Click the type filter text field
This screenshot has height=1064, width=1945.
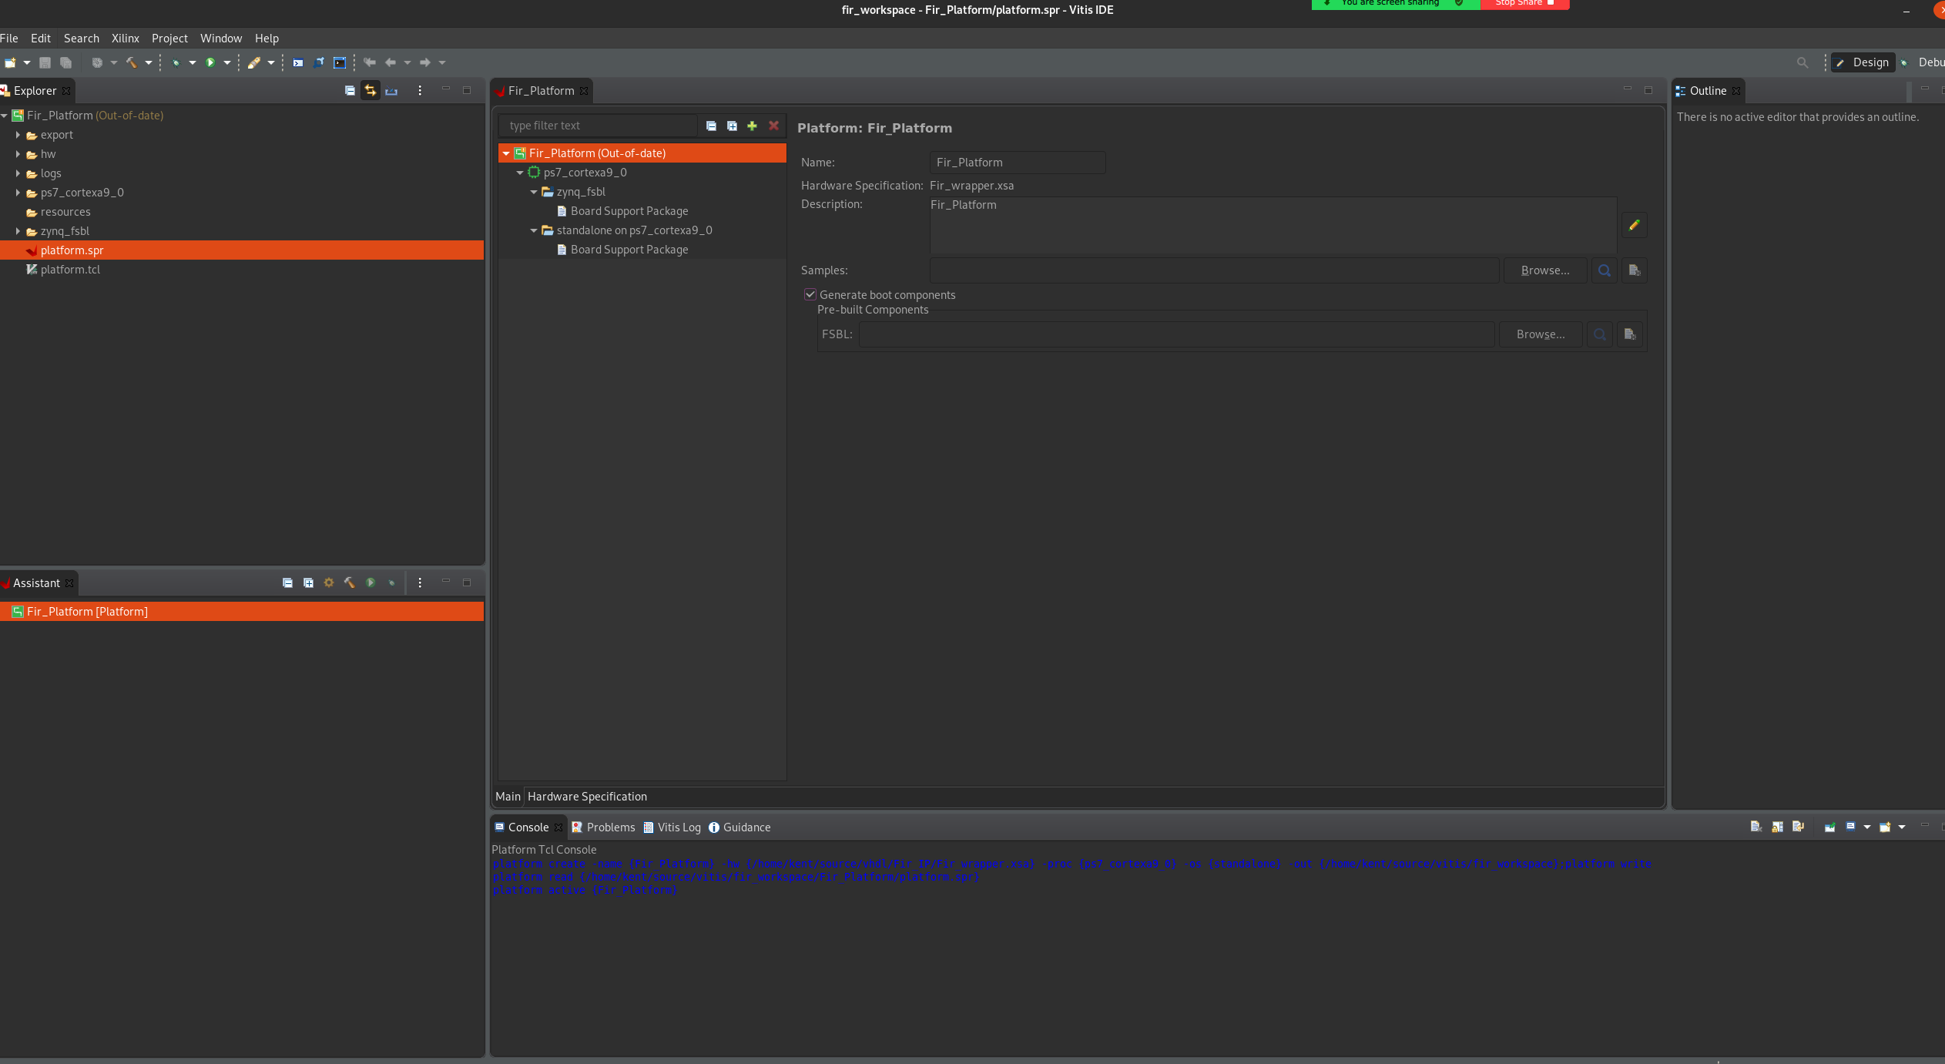pos(598,126)
